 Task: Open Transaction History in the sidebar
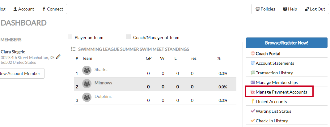tap(272, 73)
